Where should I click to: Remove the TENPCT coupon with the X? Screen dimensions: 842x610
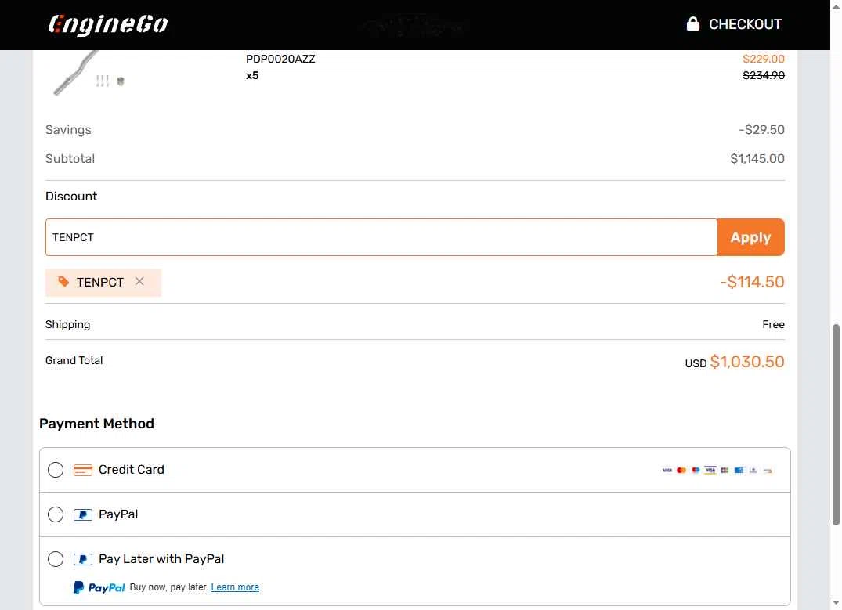139,281
